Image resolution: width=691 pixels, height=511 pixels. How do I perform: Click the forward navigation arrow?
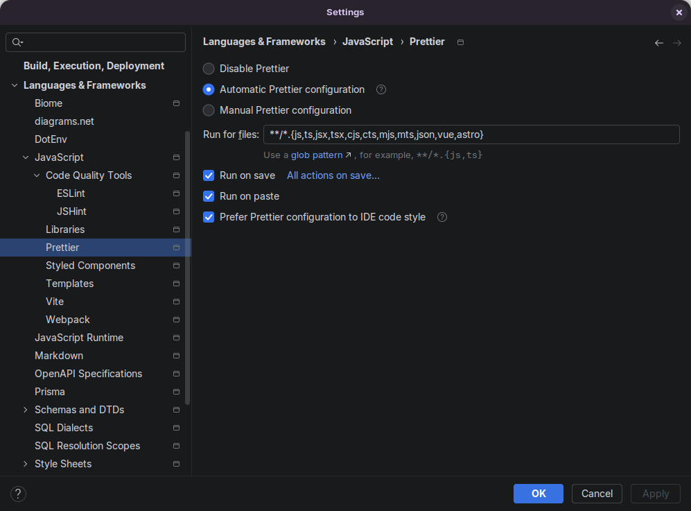pyautogui.click(x=677, y=42)
